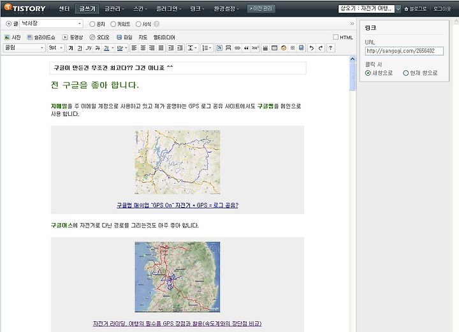Go to 블로그로 link
Image resolution: width=459 pixels, height=332 pixels.
tap(416, 9)
